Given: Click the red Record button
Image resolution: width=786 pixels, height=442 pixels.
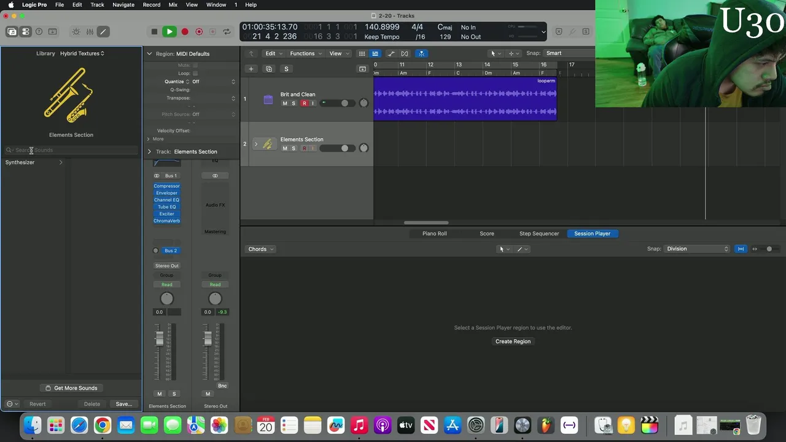Looking at the screenshot, I should pos(185,31).
